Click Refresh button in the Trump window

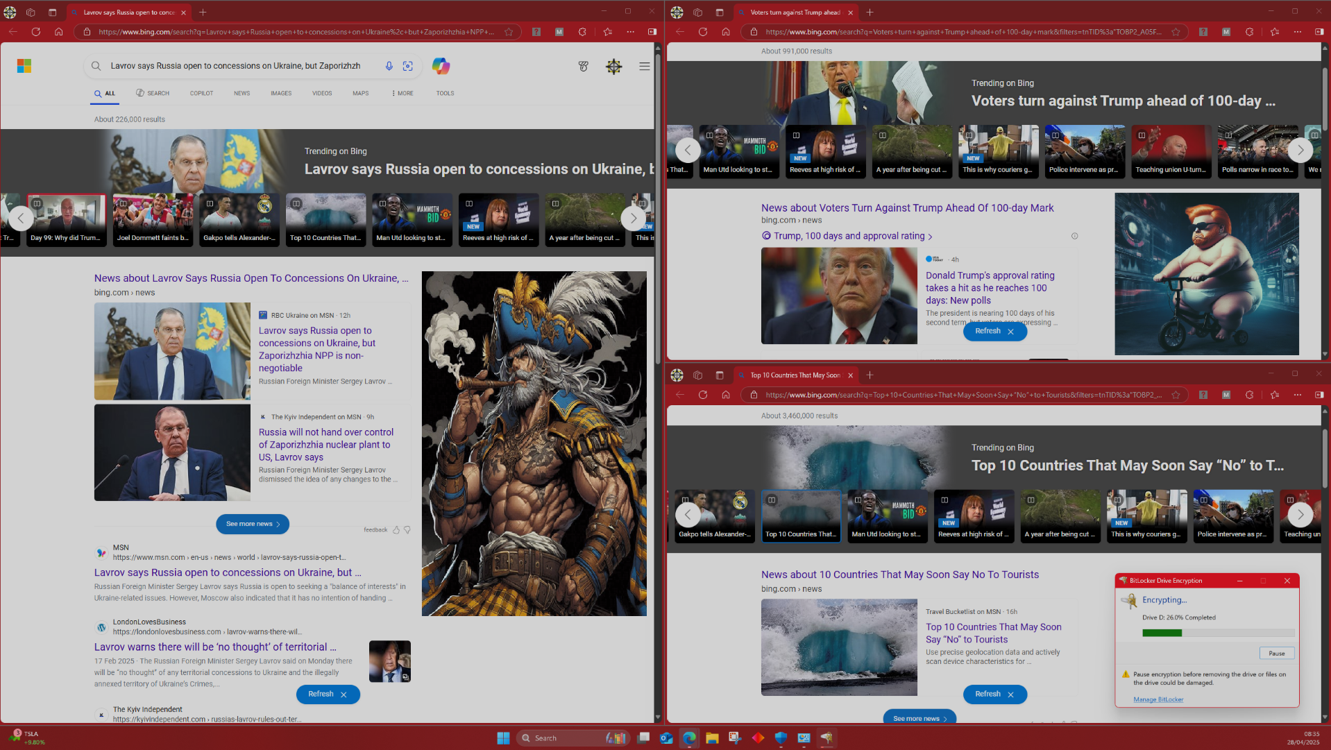[987, 331]
